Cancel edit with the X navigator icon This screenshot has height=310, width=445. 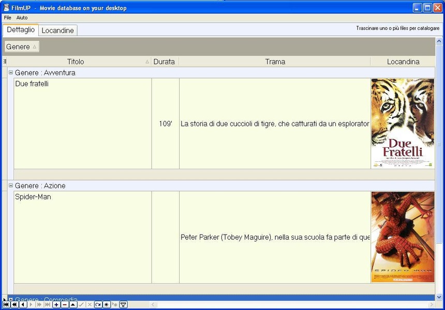pos(90,305)
